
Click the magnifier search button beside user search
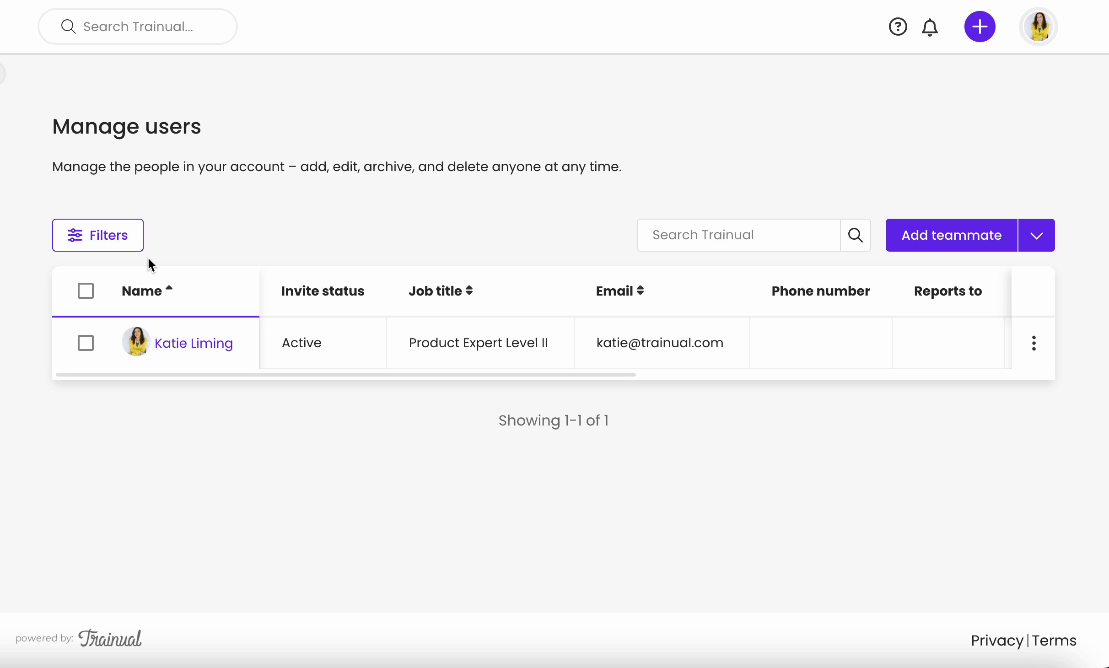(x=856, y=235)
